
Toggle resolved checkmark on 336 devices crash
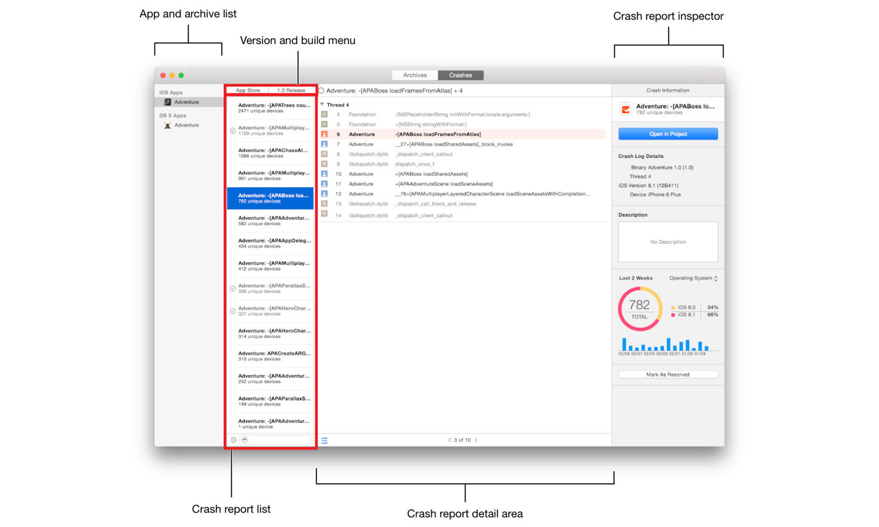(232, 288)
